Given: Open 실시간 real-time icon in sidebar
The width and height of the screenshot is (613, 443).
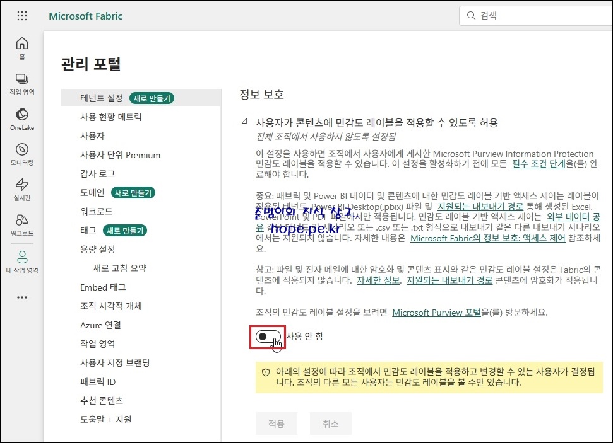Looking at the screenshot, I should (22, 189).
